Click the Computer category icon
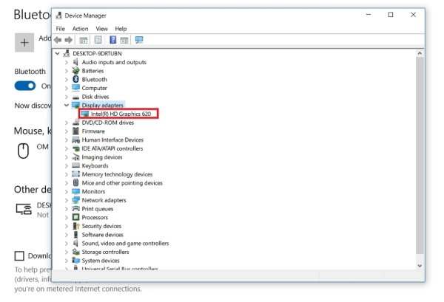The image size is (444, 302). 75,88
